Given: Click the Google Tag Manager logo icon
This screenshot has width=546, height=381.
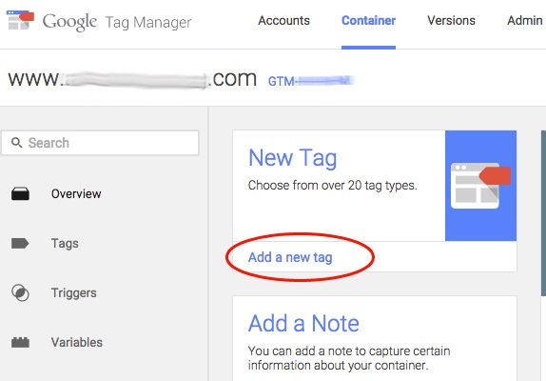Looking at the screenshot, I should (x=20, y=20).
